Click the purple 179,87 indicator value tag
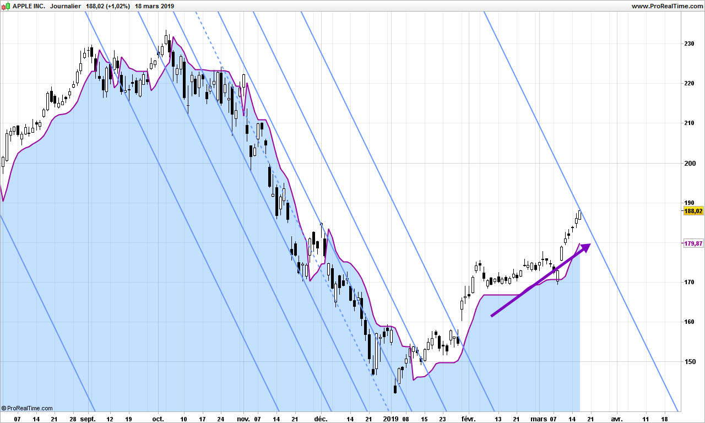The image size is (705, 423). click(693, 243)
